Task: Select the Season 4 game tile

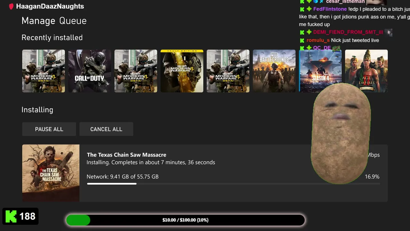Action: point(320,71)
